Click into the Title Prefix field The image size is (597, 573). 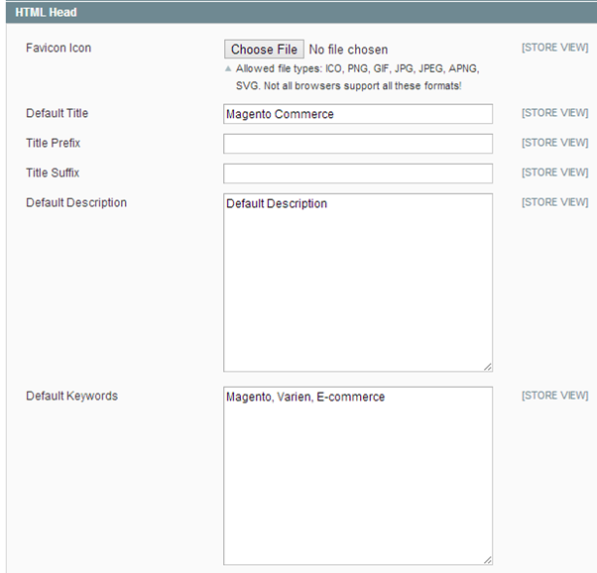(357, 144)
